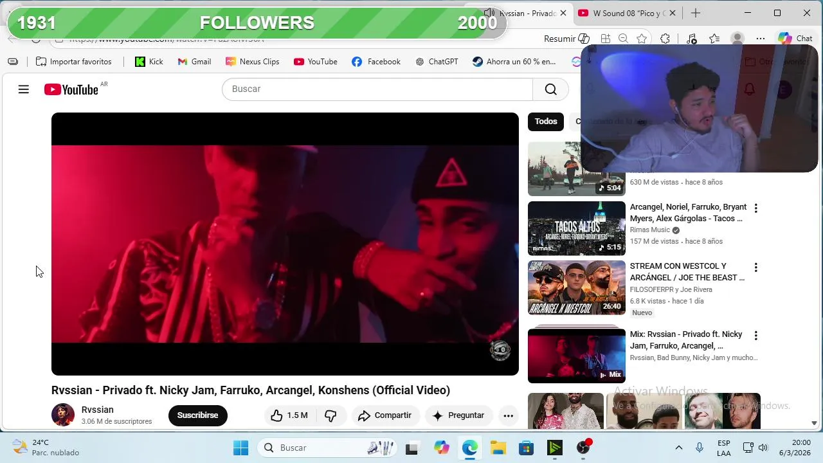Open options menu for Mix Rvssian Privado
The width and height of the screenshot is (823, 463).
755,336
